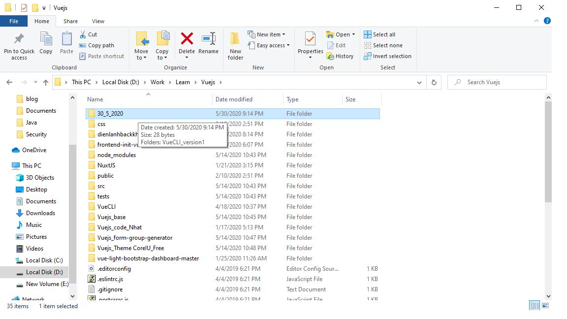The width and height of the screenshot is (567, 319).
Task: Delete the selected item with red X
Action: [x=187, y=39]
